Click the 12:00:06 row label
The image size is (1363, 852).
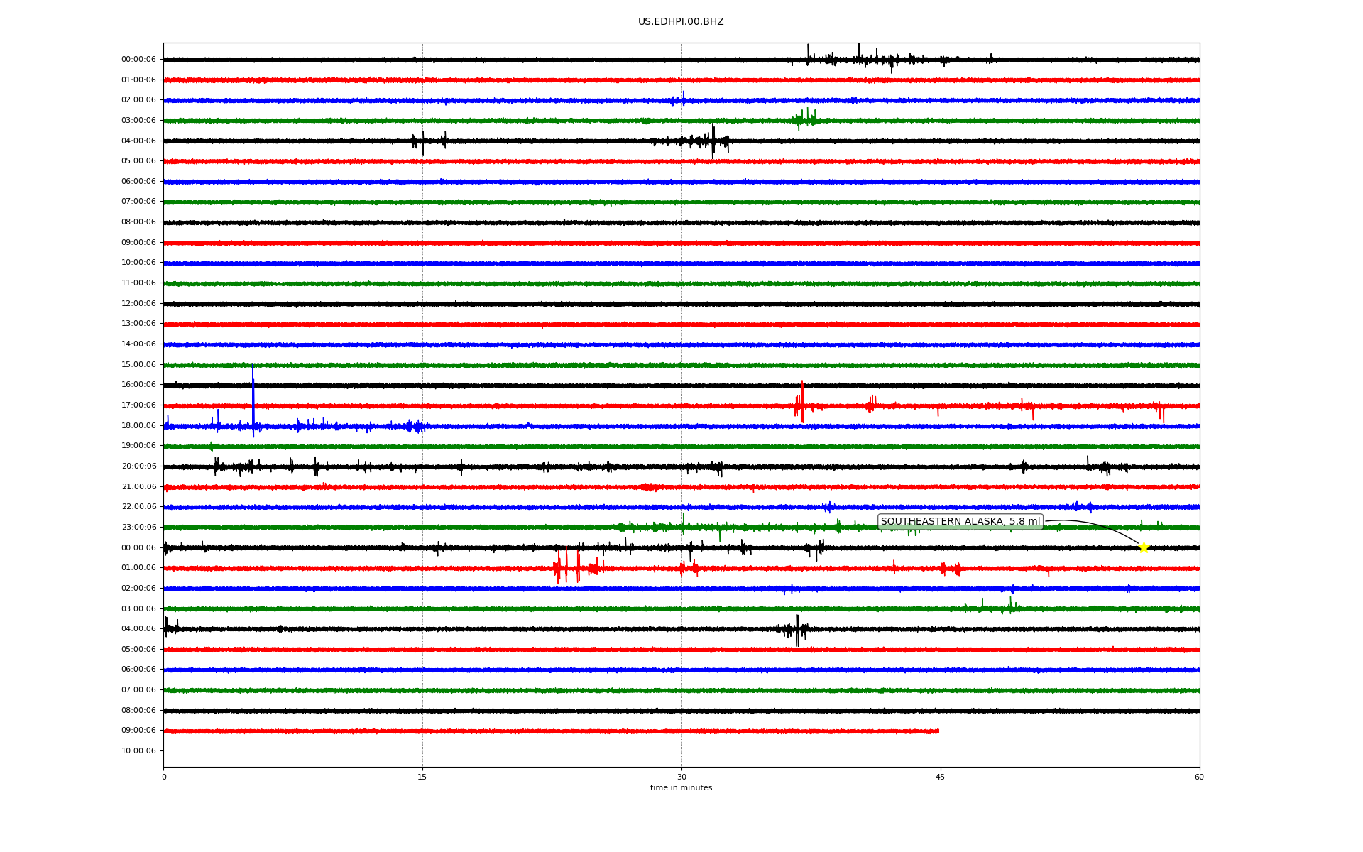[x=138, y=303]
